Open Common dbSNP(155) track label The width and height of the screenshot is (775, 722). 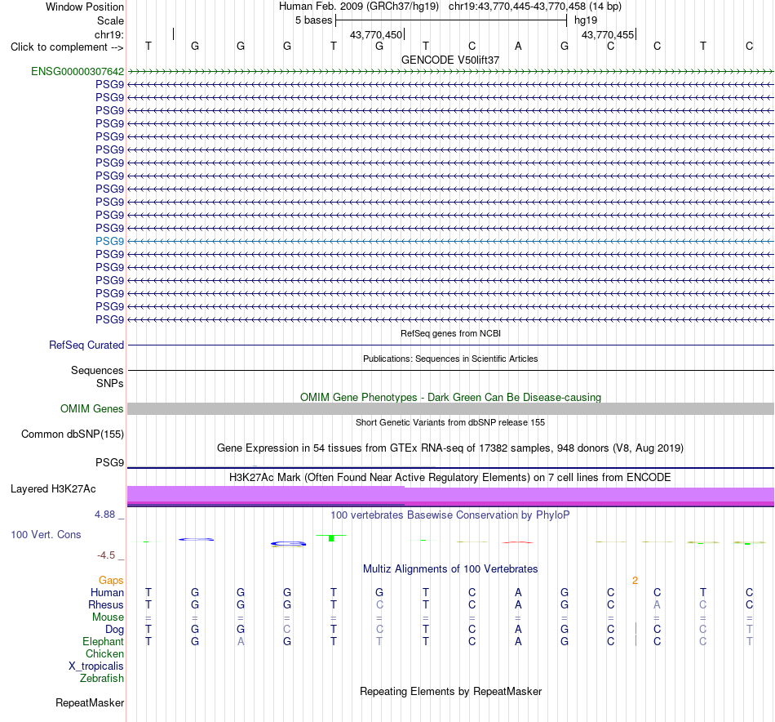click(x=73, y=434)
